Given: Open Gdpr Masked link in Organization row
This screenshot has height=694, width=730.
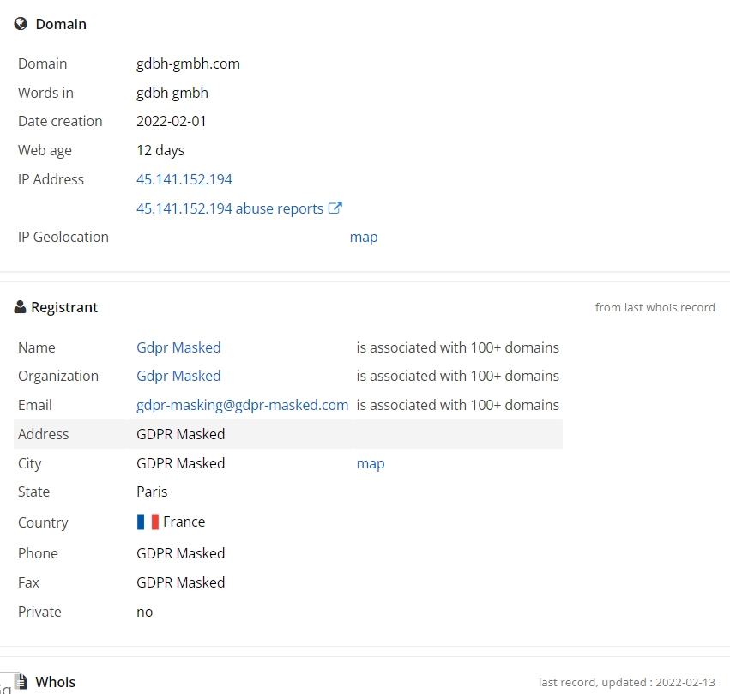Looking at the screenshot, I should pos(178,376).
